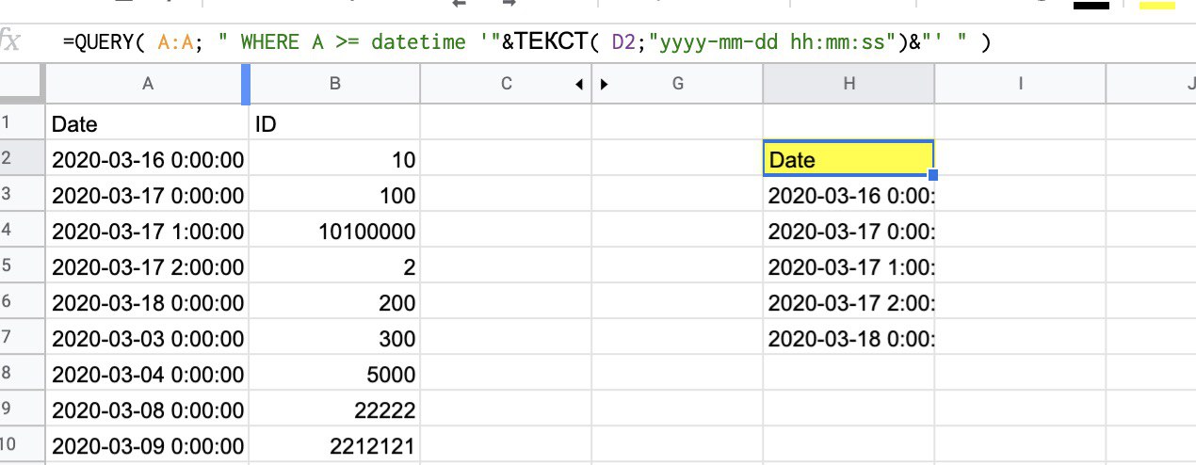
Task: Click the cell with 2020-03-03 0:00:00
Action: [147, 338]
